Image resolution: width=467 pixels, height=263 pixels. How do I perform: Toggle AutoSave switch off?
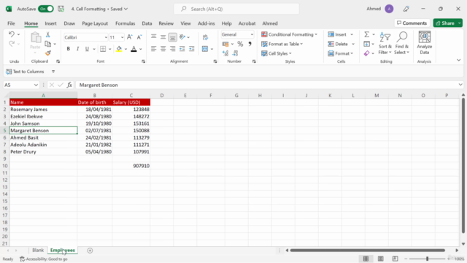[x=46, y=9]
